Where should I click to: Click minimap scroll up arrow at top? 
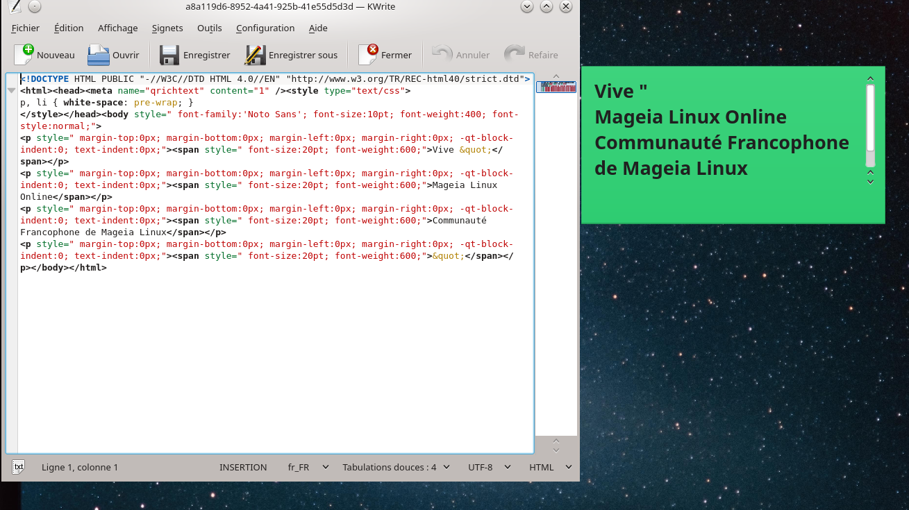556,75
